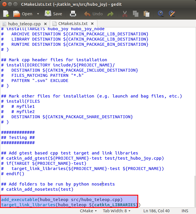Image resolution: width=196 pixels, height=214 pixels.
Task: Cut selection using scissors icon
Action: tap(125, 14)
